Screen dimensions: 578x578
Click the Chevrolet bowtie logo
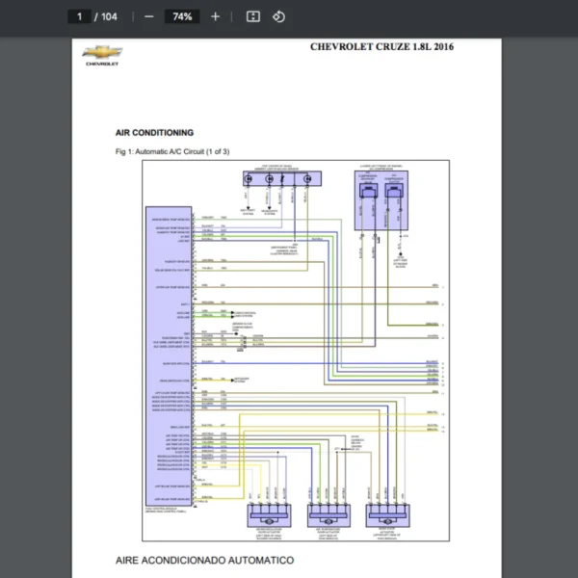pyautogui.click(x=101, y=53)
